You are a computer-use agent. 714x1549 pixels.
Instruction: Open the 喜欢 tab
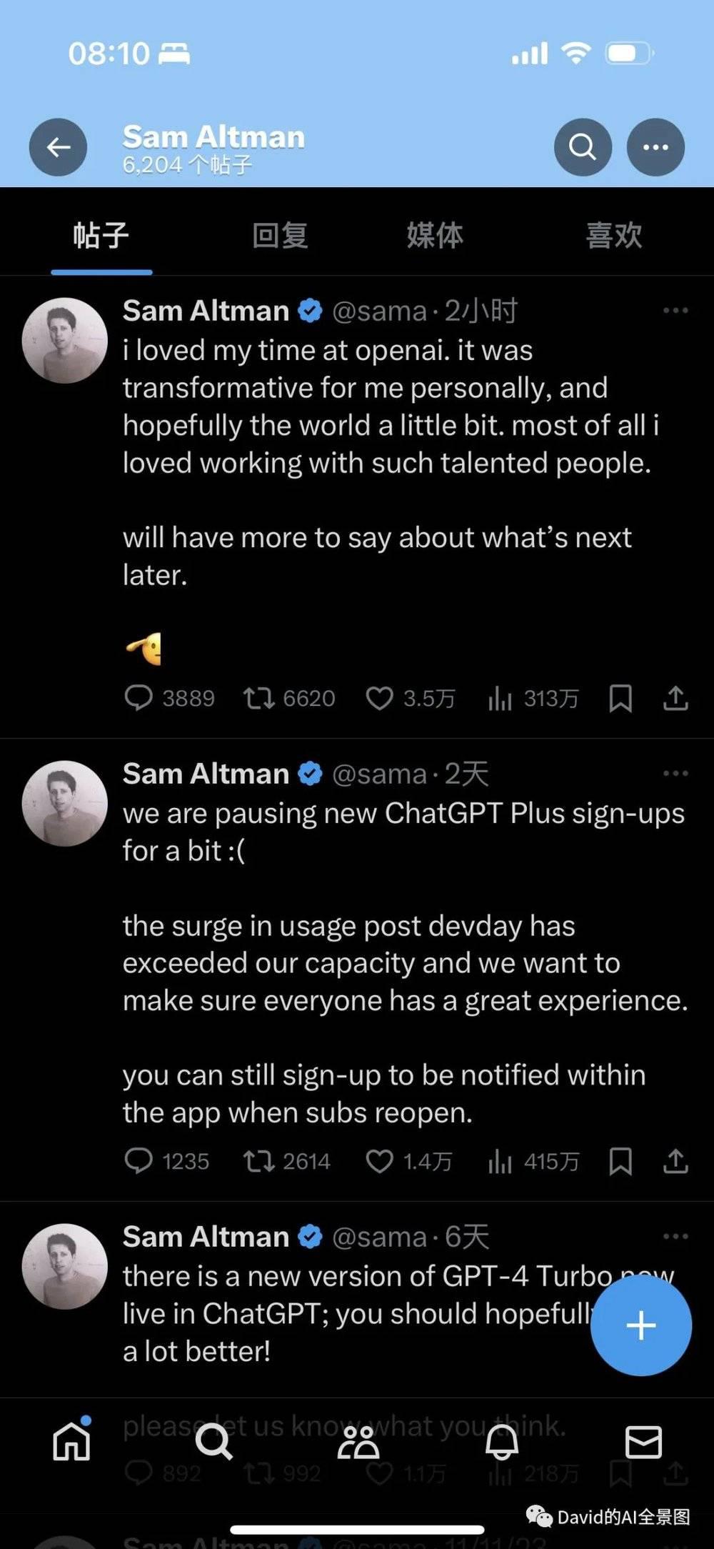coord(613,236)
